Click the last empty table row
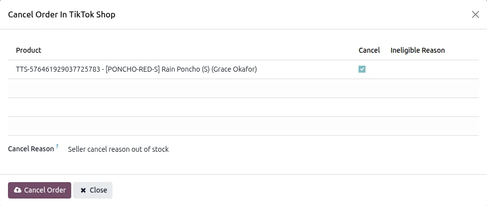Screen dimensions: 487x206 (x=243, y=126)
